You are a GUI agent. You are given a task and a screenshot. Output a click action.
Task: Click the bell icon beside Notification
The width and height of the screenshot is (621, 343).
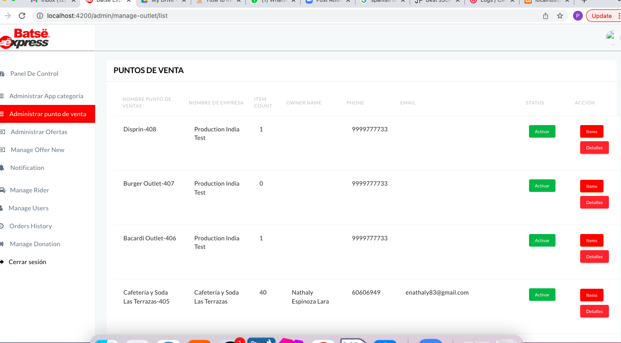tap(2, 168)
